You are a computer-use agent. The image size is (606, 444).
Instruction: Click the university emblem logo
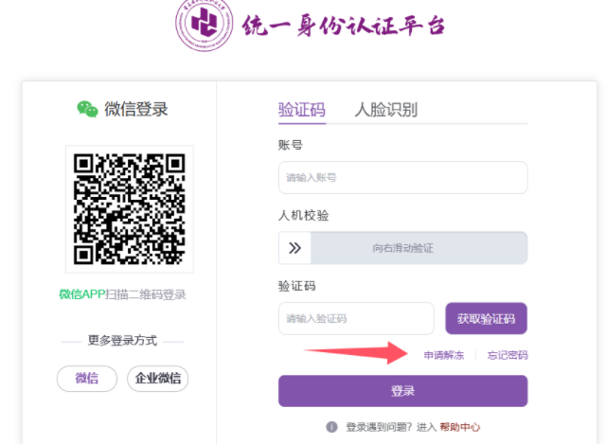click(205, 25)
